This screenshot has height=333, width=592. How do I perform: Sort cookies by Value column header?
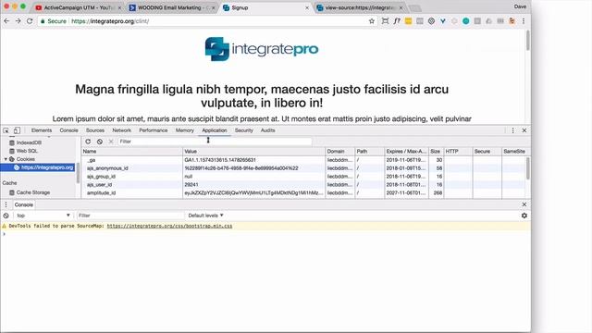(253, 152)
